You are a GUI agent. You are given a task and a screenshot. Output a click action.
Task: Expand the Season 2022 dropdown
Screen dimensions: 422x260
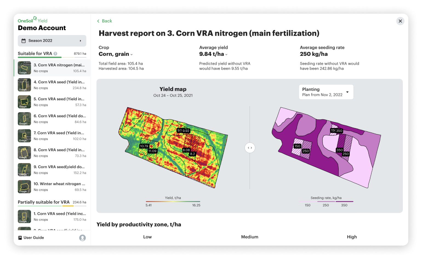click(52, 41)
